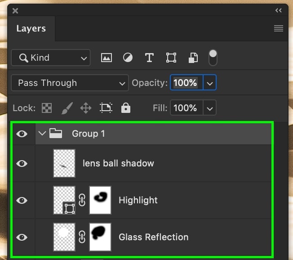Click lock image pixels brush icon
293x260 pixels.
coord(66,108)
